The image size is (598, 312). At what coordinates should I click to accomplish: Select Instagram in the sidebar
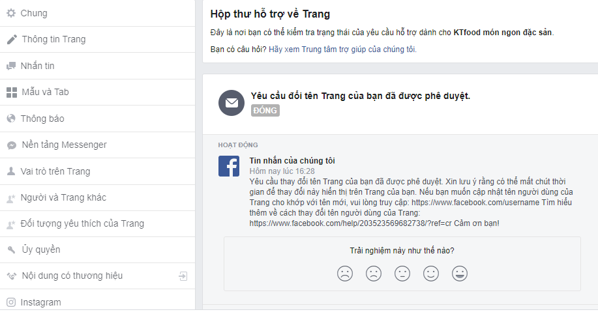click(98, 300)
